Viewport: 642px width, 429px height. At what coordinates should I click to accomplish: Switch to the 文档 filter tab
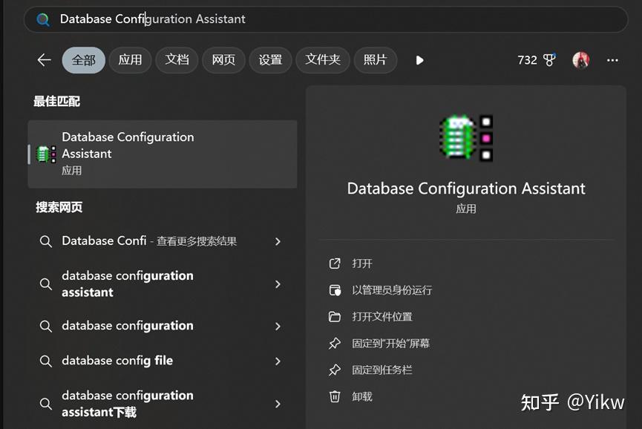coord(177,60)
